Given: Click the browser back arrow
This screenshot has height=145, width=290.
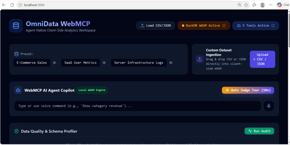Looking at the screenshot, I should 4,5.
